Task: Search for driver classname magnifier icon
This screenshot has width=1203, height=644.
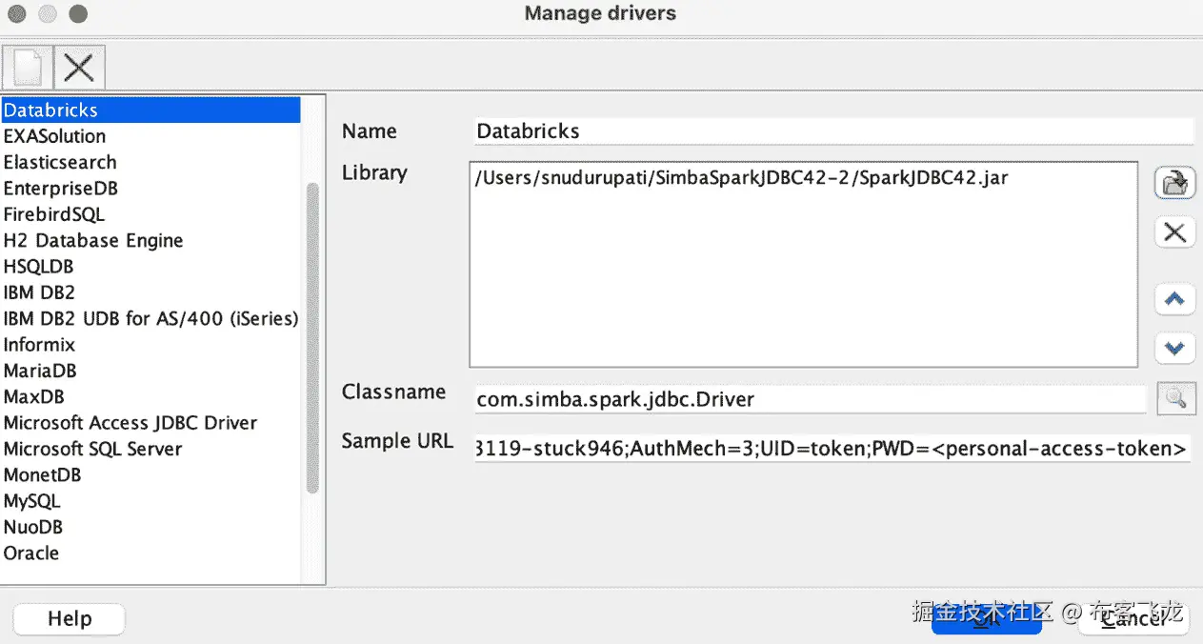Action: [1175, 399]
